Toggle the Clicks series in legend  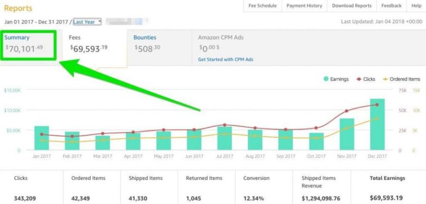pyautogui.click(x=365, y=79)
